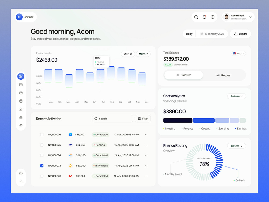The image size is (269, 202).
Task: Click the Pending status badge
Action: (x=99, y=145)
